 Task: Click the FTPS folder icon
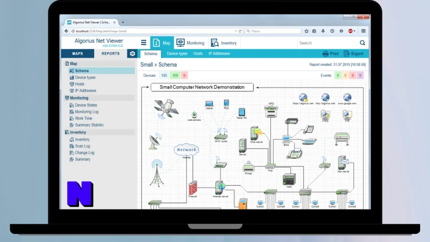[325, 114]
